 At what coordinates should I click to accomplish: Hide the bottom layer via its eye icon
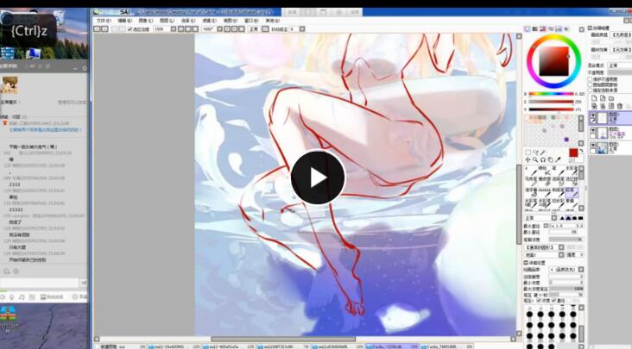tap(593, 145)
